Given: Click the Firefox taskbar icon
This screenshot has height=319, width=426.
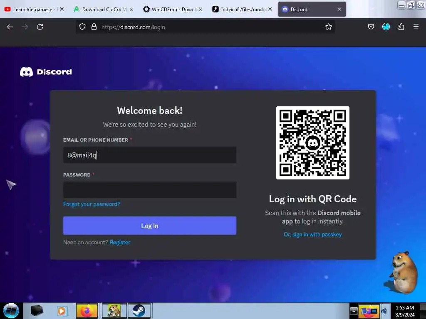Looking at the screenshot, I should tap(87, 311).
